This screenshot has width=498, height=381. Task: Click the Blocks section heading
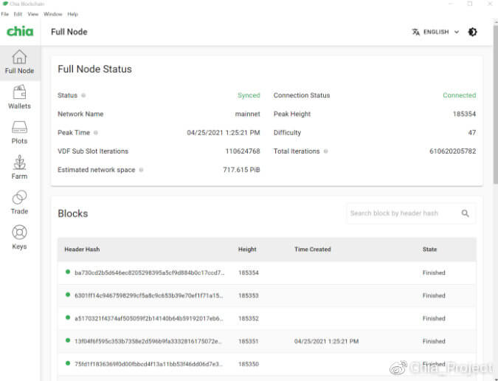coord(73,213)
